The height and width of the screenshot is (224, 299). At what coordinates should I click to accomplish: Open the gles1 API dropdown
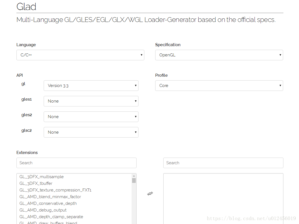(91, 101)
